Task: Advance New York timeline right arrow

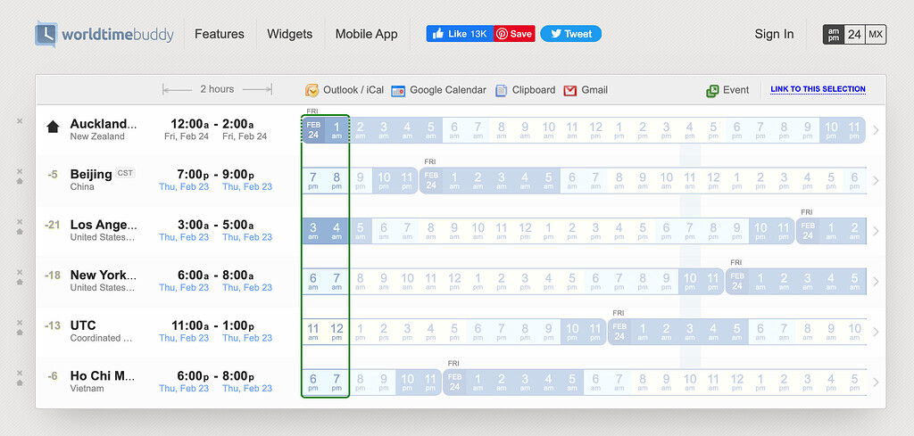Action: point(876,282)
